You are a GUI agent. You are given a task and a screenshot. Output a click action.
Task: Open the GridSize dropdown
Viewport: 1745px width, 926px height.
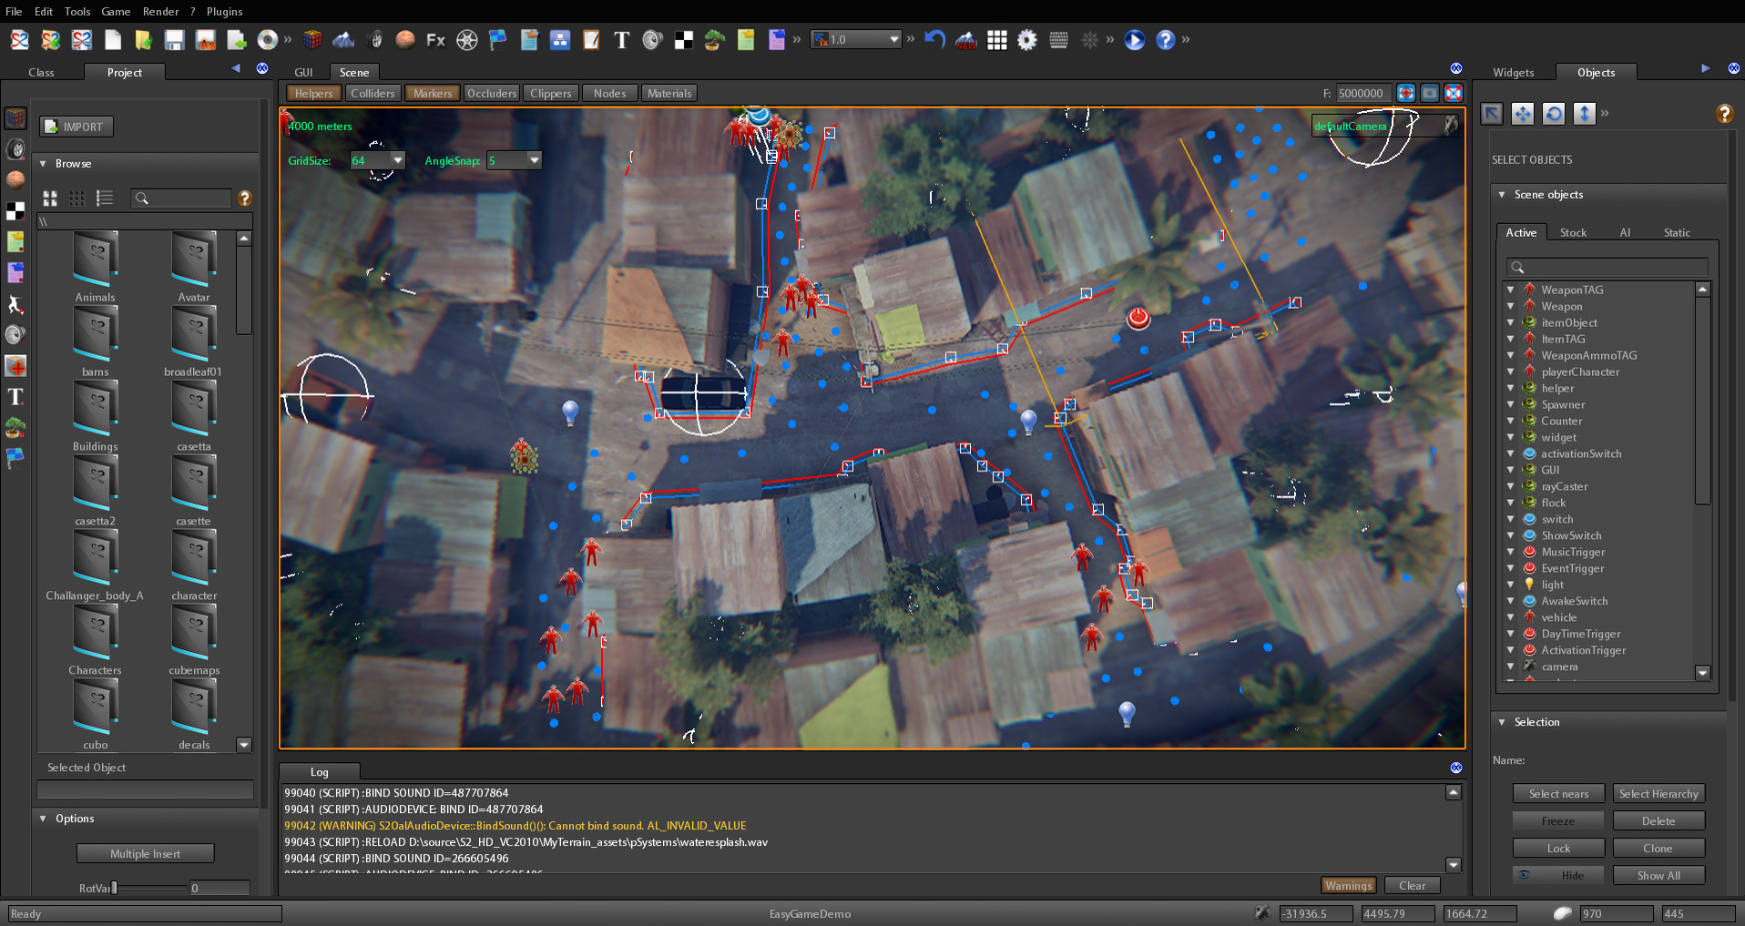(x=398, y=159)
